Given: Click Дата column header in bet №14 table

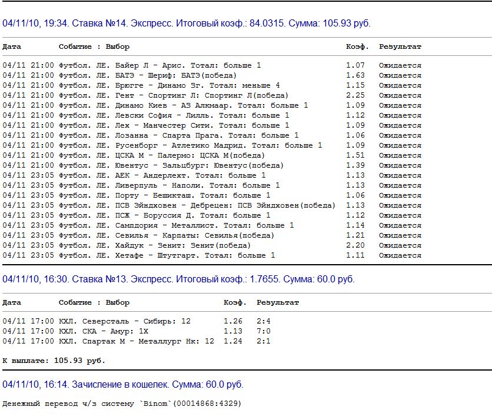Looking at the screenshot, I should (x=12, y=46).
